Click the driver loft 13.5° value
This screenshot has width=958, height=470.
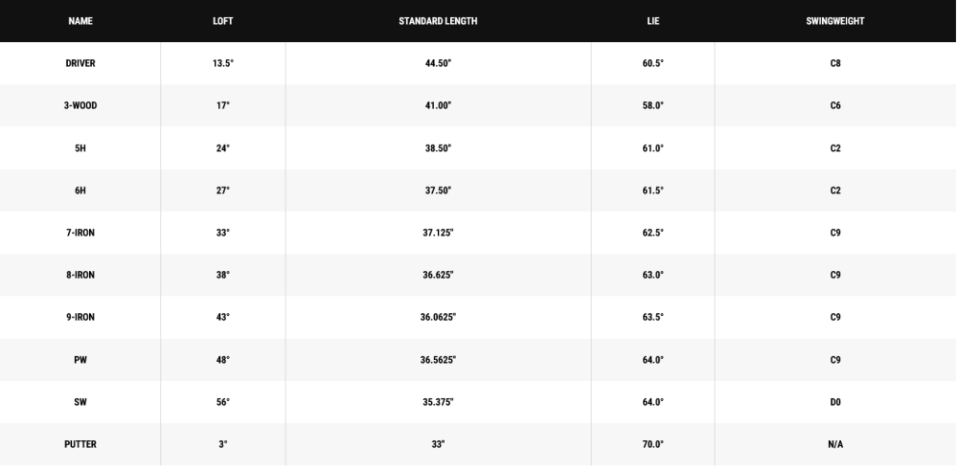point(223,63)
